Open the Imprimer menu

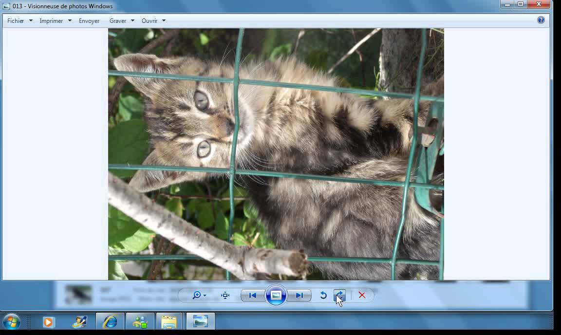(x=51, y=21)
